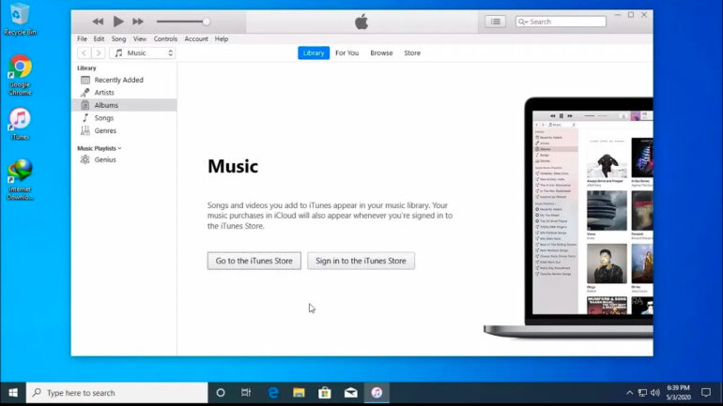Open the Music media type dropdown
723x406 pixels.
143,53
